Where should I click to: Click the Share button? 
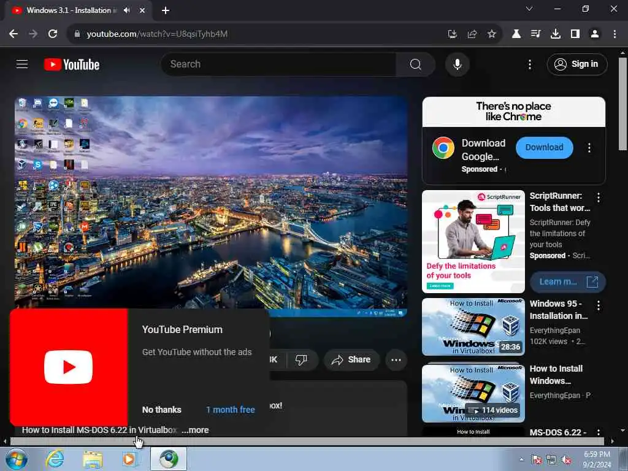point(351,359)
